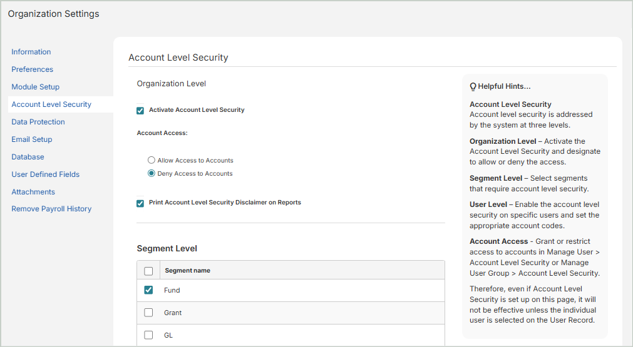This screenshot has width=633, height=347.
Task: Open Email Setup page
Action: click(32, 139)
